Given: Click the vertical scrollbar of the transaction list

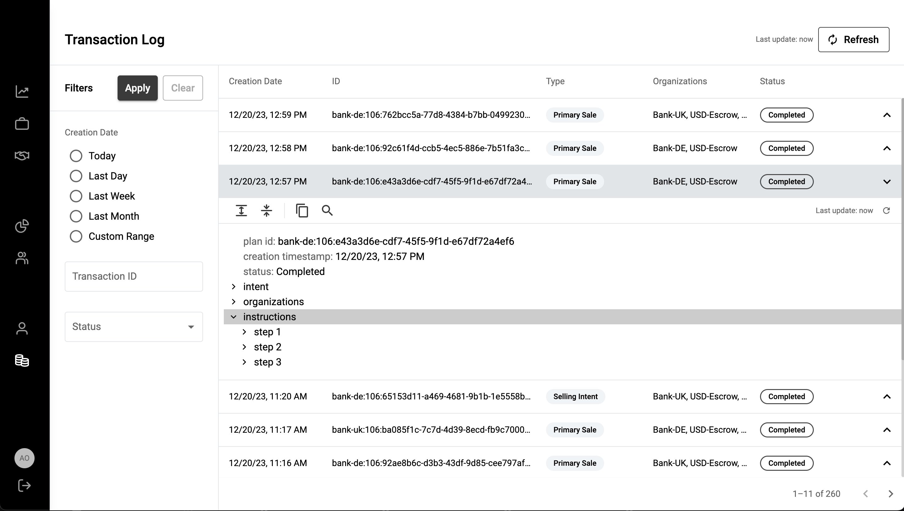Looking at the screenshot, I should coord(902,229).
